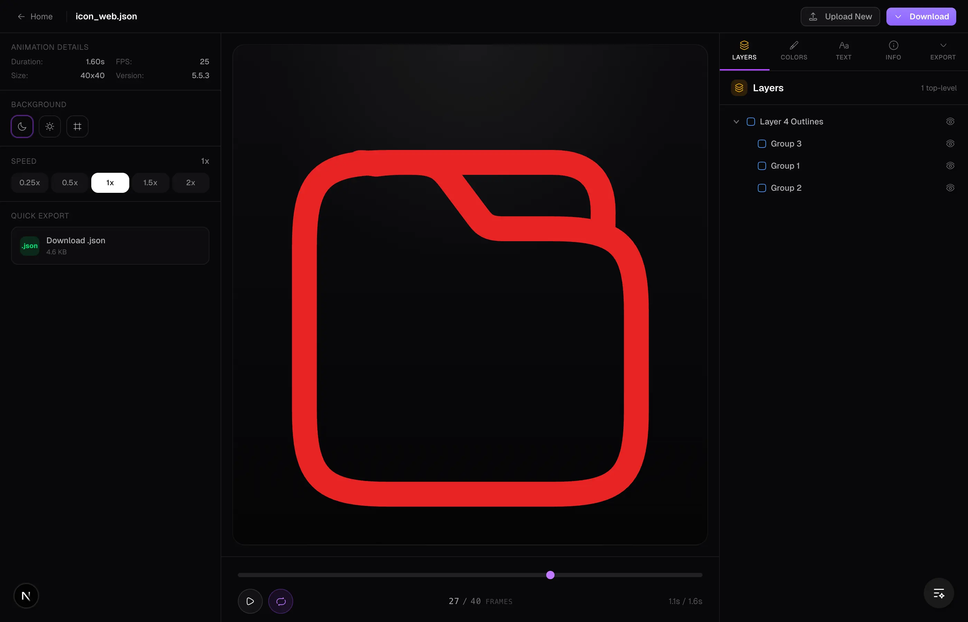Click the N logo badge
This screenshot has height=622, width=968.
click(x=26, y=596)
